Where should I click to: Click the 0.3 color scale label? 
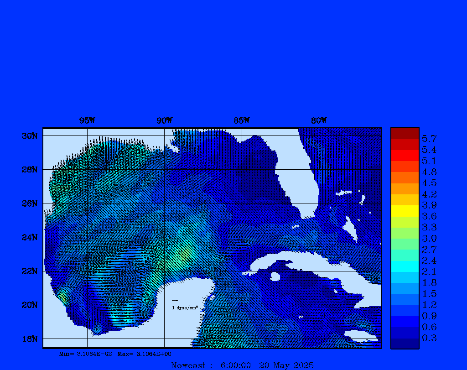coord(429,338)
